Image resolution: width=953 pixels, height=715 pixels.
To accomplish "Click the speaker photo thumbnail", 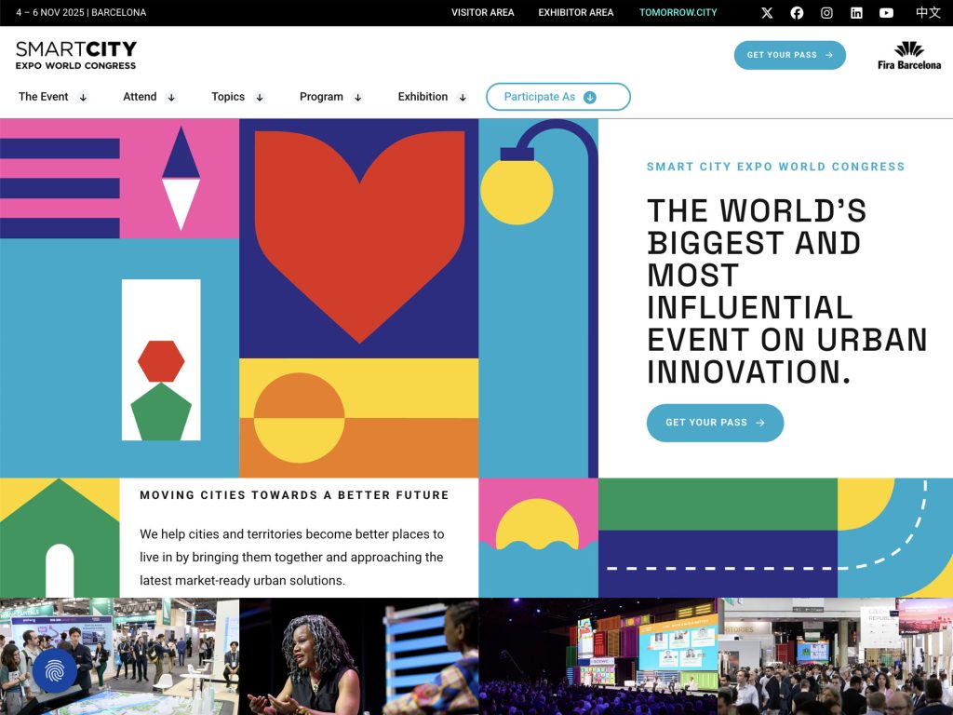I will tap(358, 658).
